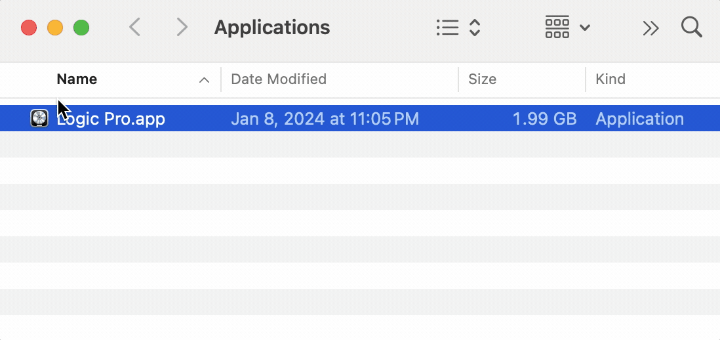Select the Logic Pro.app icon
720x340 pixels.
click(39, 119)
